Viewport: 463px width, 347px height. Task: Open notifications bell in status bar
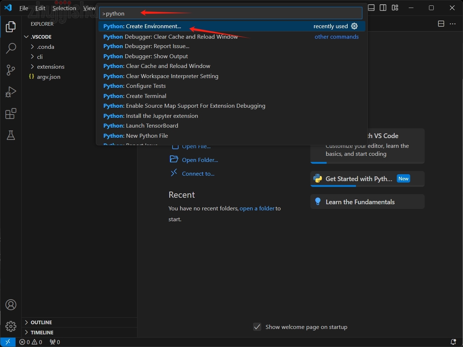pos(453,342)
